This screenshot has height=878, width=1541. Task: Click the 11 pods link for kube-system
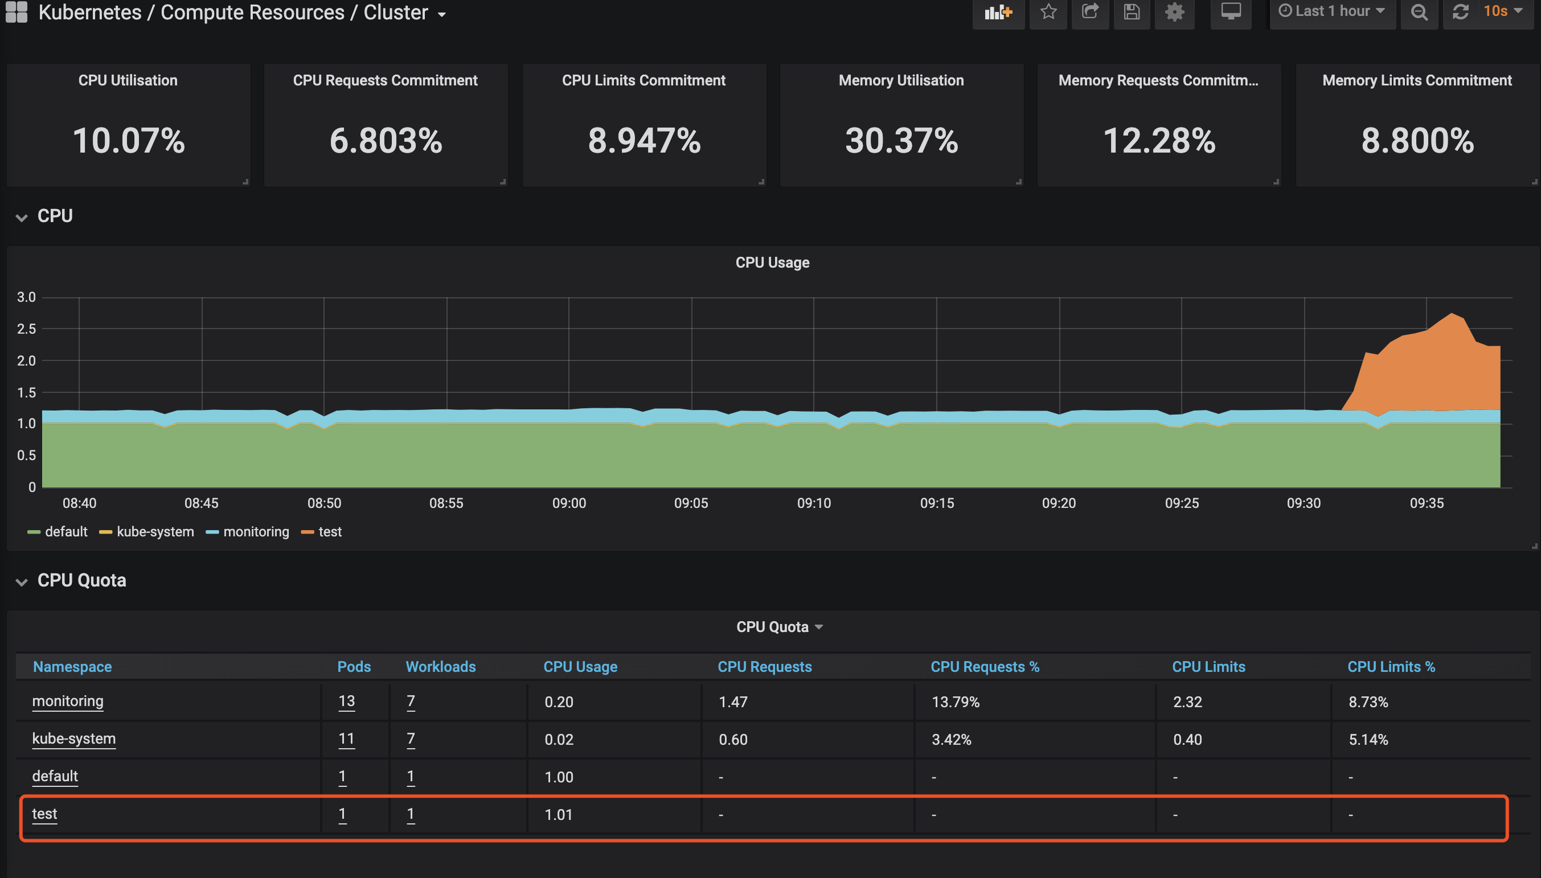pyautogui.click(x=347, y=738)
